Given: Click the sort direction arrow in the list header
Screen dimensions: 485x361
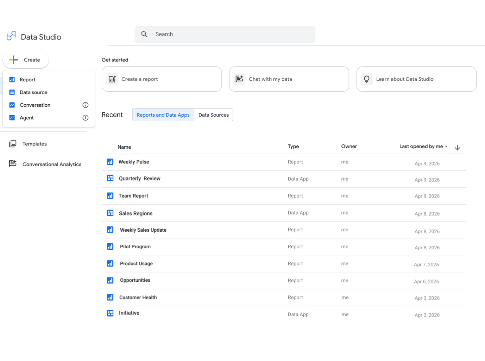Looking at the screenshot, I should (457, 147).
